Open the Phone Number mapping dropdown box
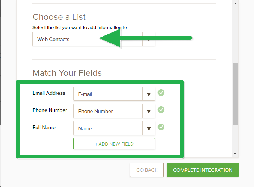This screenshot has height=187, width=254. coord(108,111)
